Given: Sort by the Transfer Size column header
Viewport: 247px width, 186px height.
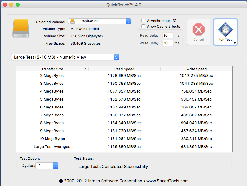Looking at the screenshot, I should (x=52, y=69).
